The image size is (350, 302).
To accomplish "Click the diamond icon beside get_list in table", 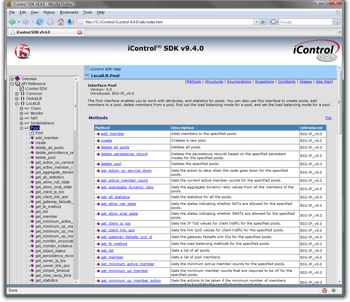I will (98, 251).
